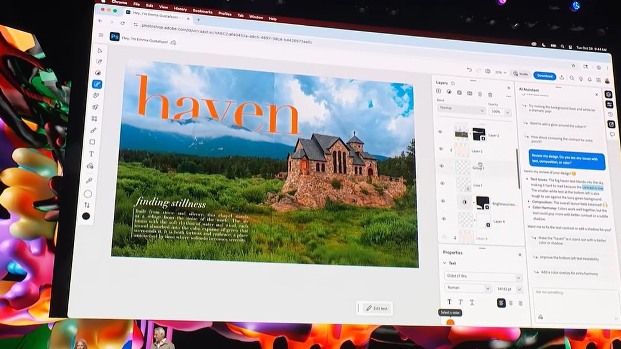Hide the Layer 2 layer

click(x=440, y=131)
